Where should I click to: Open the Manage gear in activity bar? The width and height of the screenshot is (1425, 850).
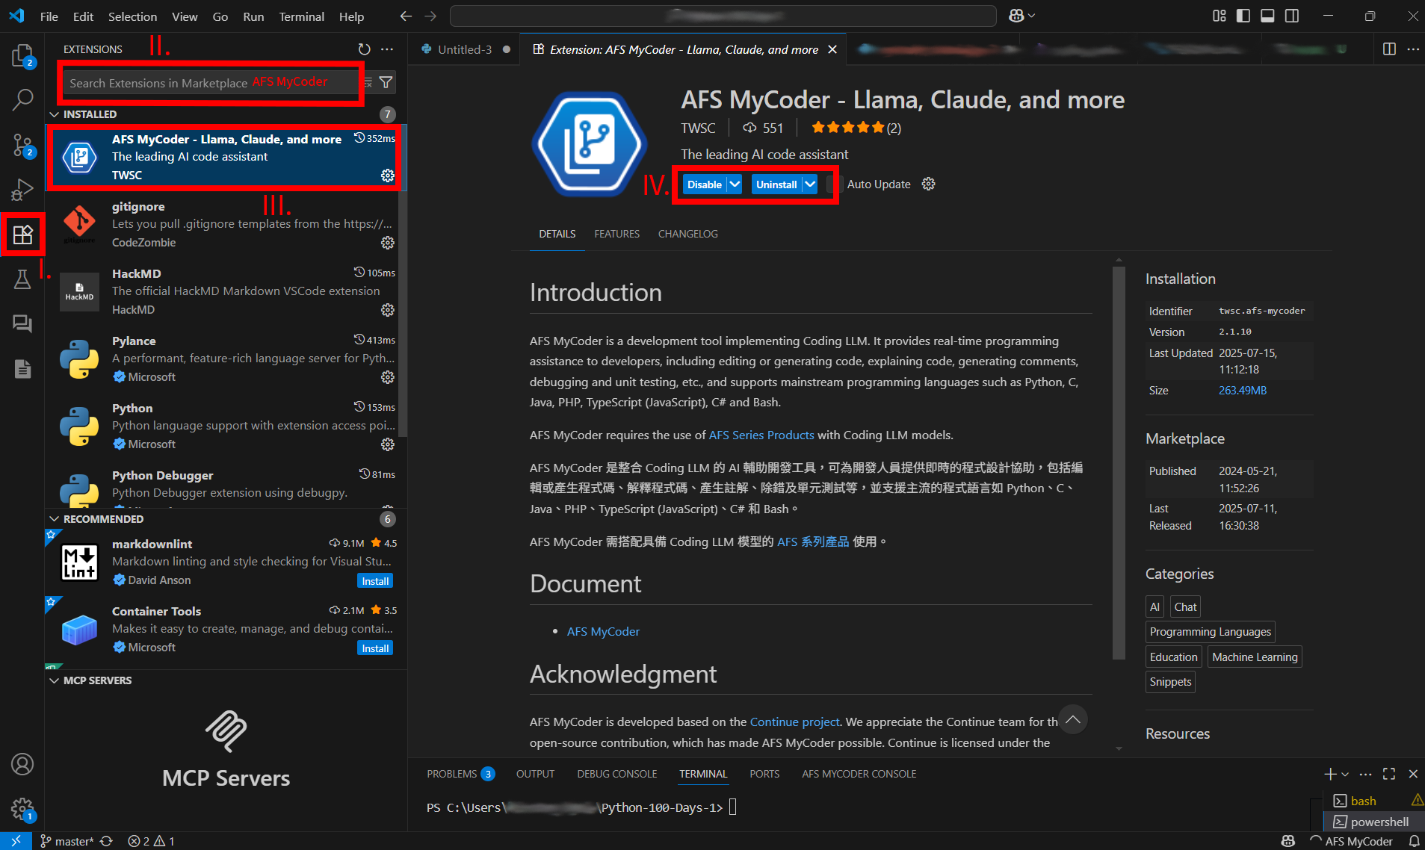pos(22,808)
